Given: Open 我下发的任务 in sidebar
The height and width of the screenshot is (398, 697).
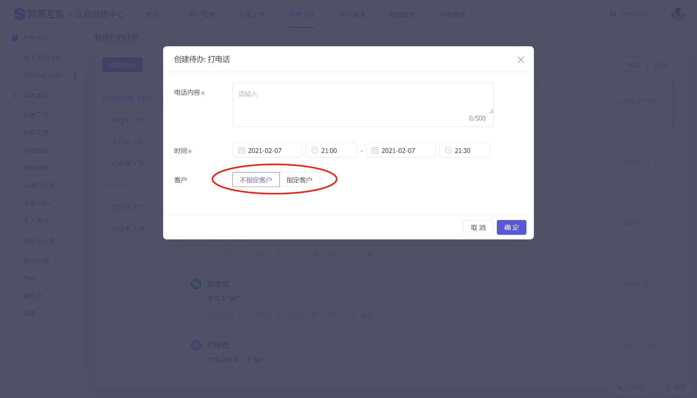Looking at the screenshot, I should pos(42,58).
